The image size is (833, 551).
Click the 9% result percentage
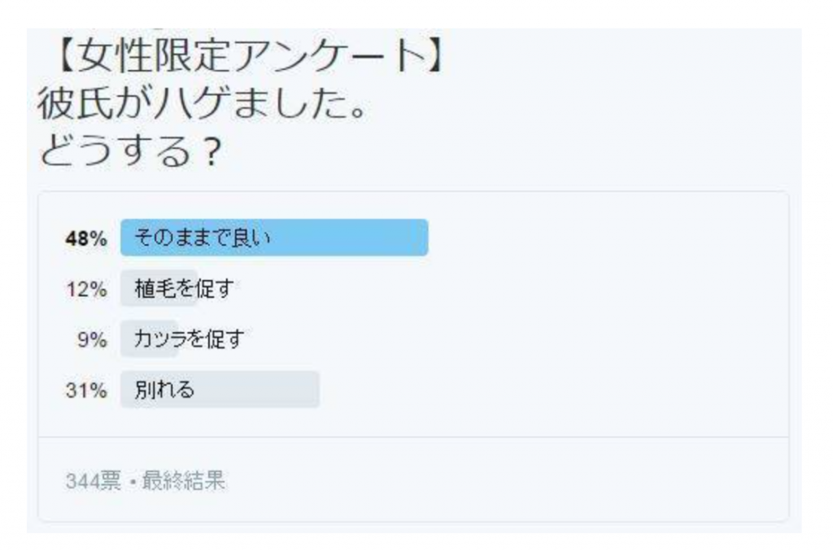[92, 339]
